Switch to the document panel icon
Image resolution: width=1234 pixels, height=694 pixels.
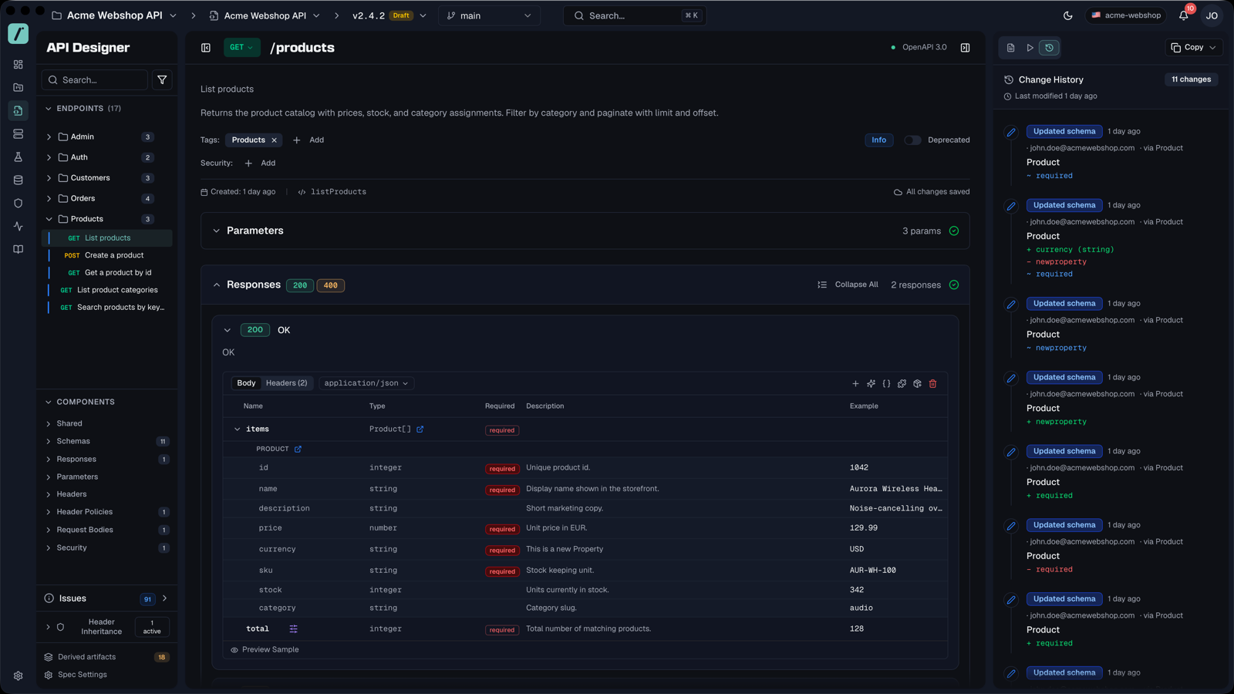coord(1010,48)
